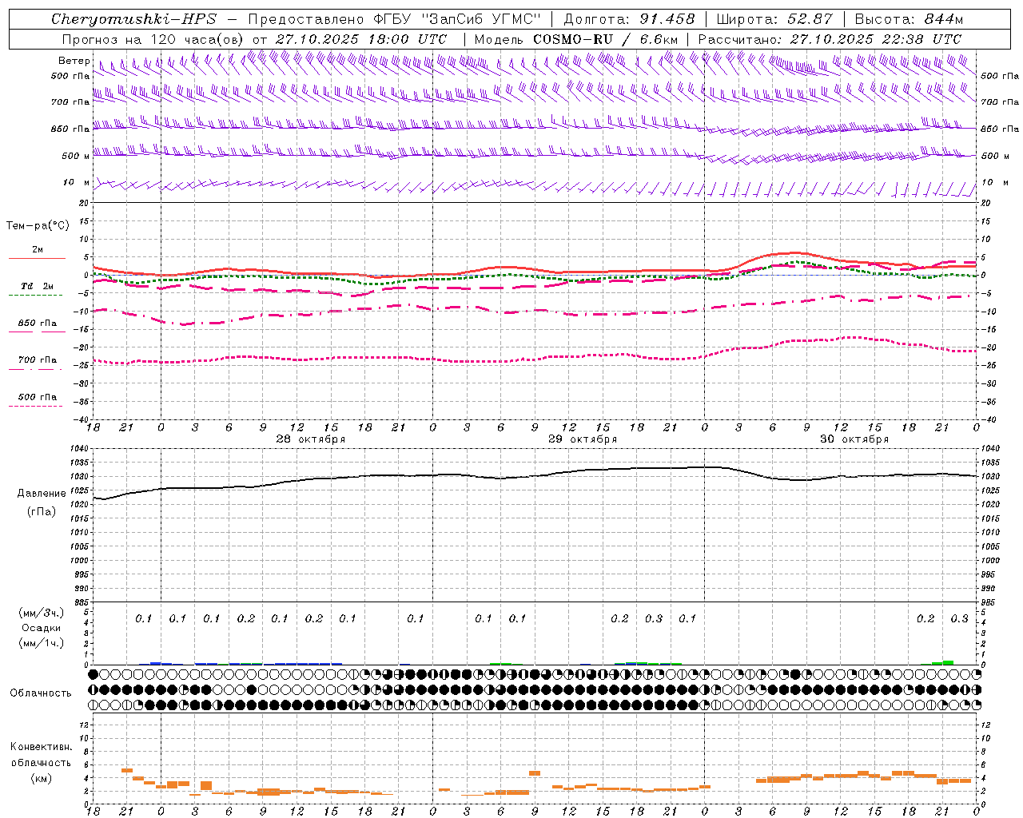Viewport: 1023px width, 818px height.
Task: Select the longitude value Долгота: 91.458
Action: pos(630,19)
